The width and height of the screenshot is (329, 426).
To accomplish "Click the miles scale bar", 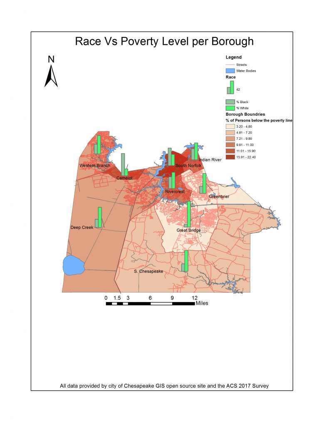I will coord(150,303).
